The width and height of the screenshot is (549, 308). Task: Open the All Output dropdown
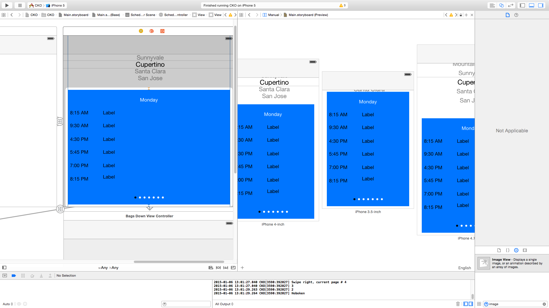(224, 304)
